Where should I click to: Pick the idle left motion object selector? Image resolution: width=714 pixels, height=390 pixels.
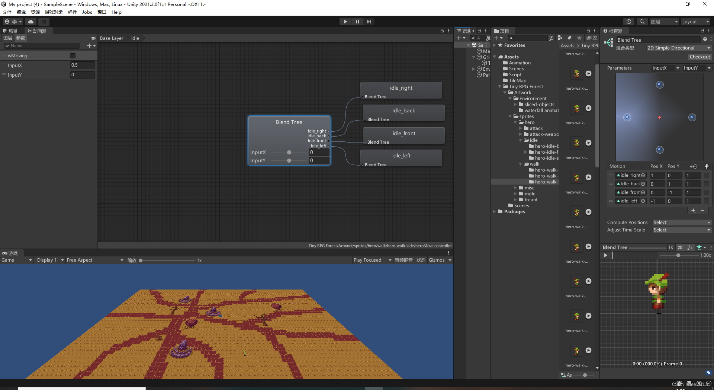[x=643, y=201]
